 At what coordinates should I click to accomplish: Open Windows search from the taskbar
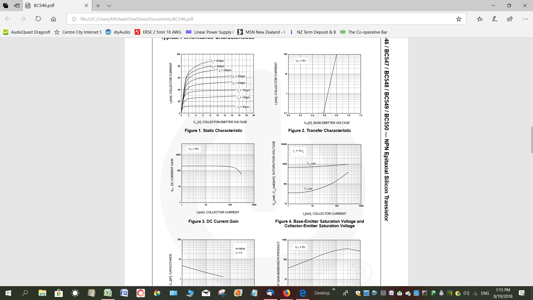click(25, 293)
